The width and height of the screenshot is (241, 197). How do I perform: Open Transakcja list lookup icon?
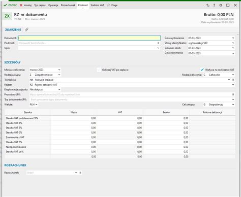(x=233, y=80)
